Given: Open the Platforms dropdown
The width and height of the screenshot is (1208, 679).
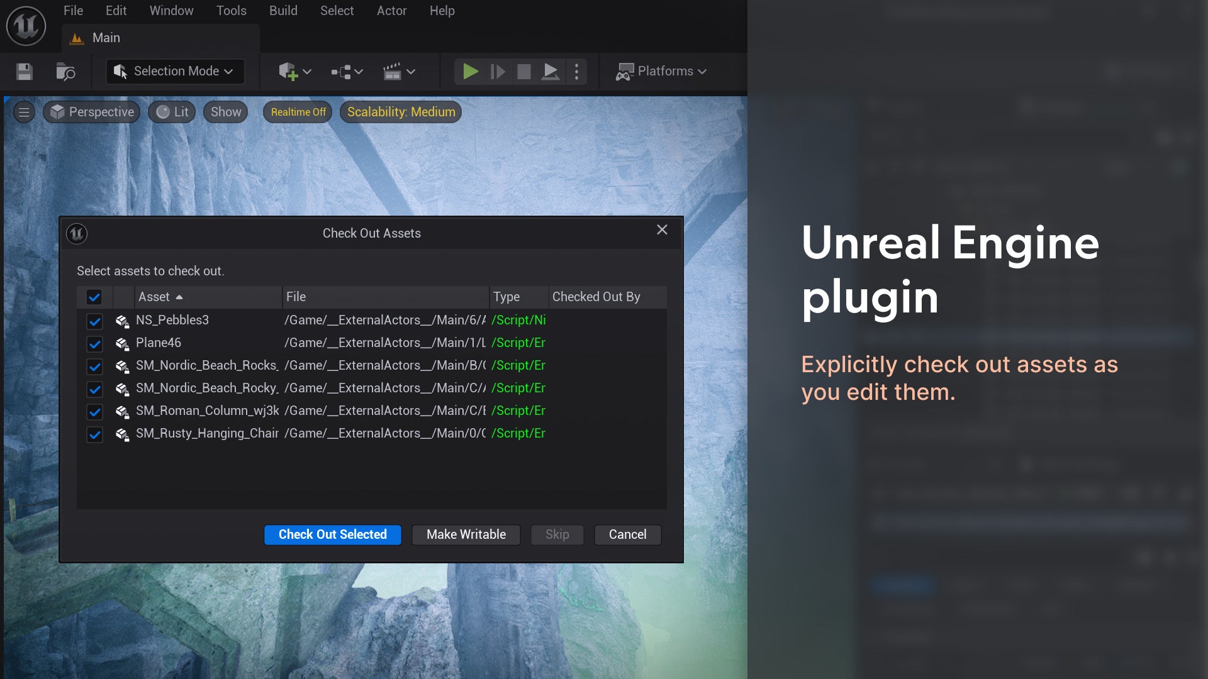Looking at the screenshot, I should pos(661,71).
